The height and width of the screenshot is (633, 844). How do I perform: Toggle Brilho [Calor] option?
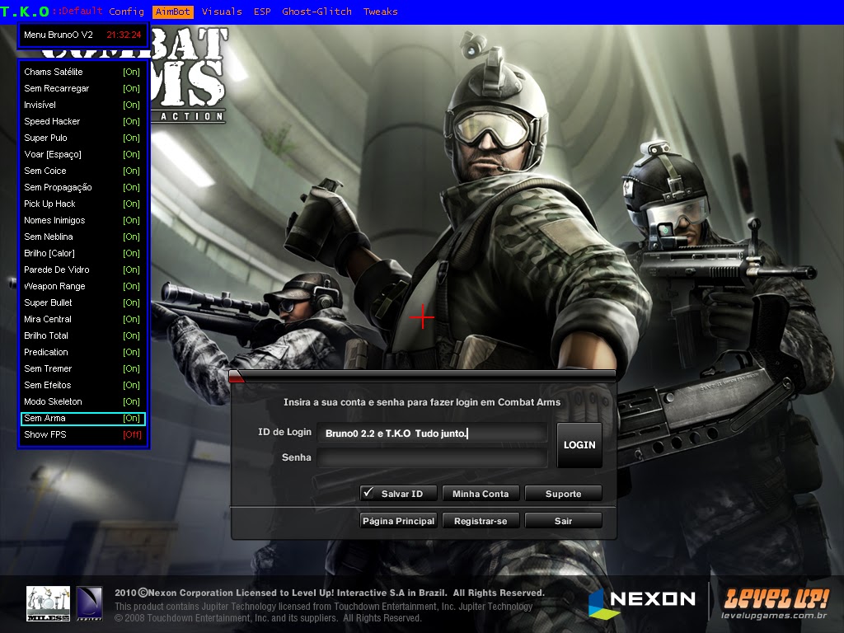click(x=82, y=253)
